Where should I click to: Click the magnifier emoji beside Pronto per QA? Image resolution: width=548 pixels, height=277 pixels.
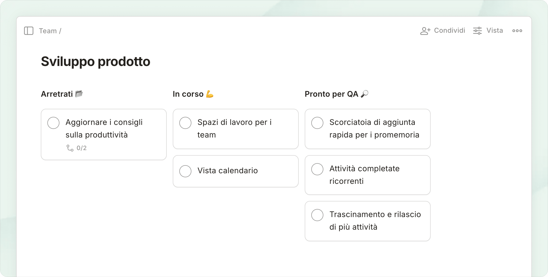click(364, 94)
